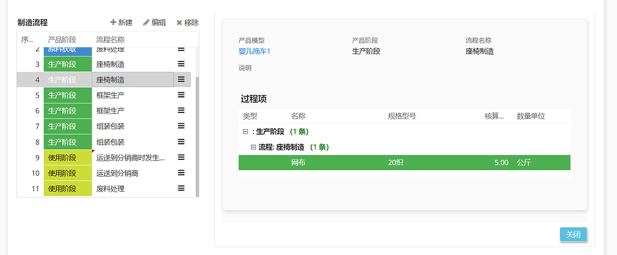The width and height of the screenshot is (617, 255).
Task: Click the hamburger icon for row 5 框架生产
Action: (181, 95)
